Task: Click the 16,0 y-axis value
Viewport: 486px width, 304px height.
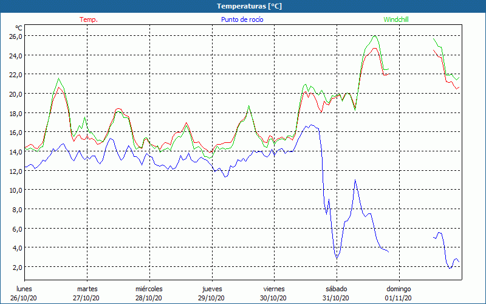Action: click(16, 133)
